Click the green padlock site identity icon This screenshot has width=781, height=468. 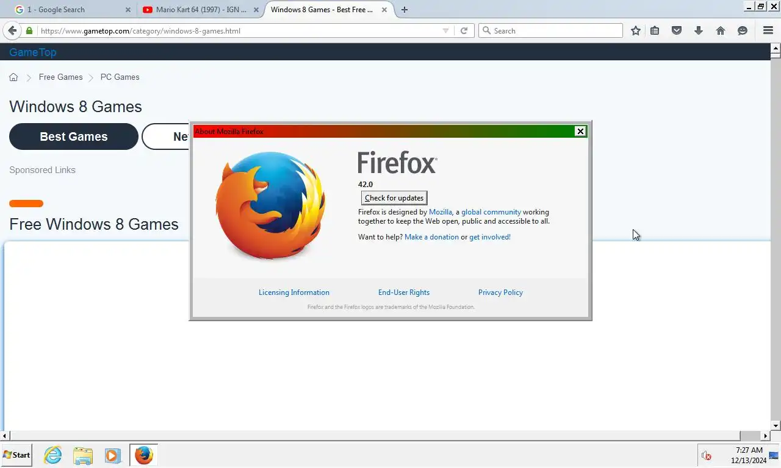point(29,30)
